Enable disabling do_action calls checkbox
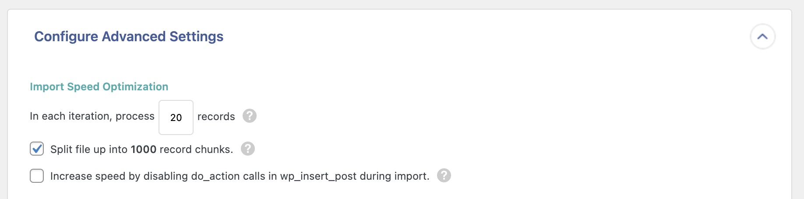Viewport: 804px width, 199px height. tap(37, 176)
